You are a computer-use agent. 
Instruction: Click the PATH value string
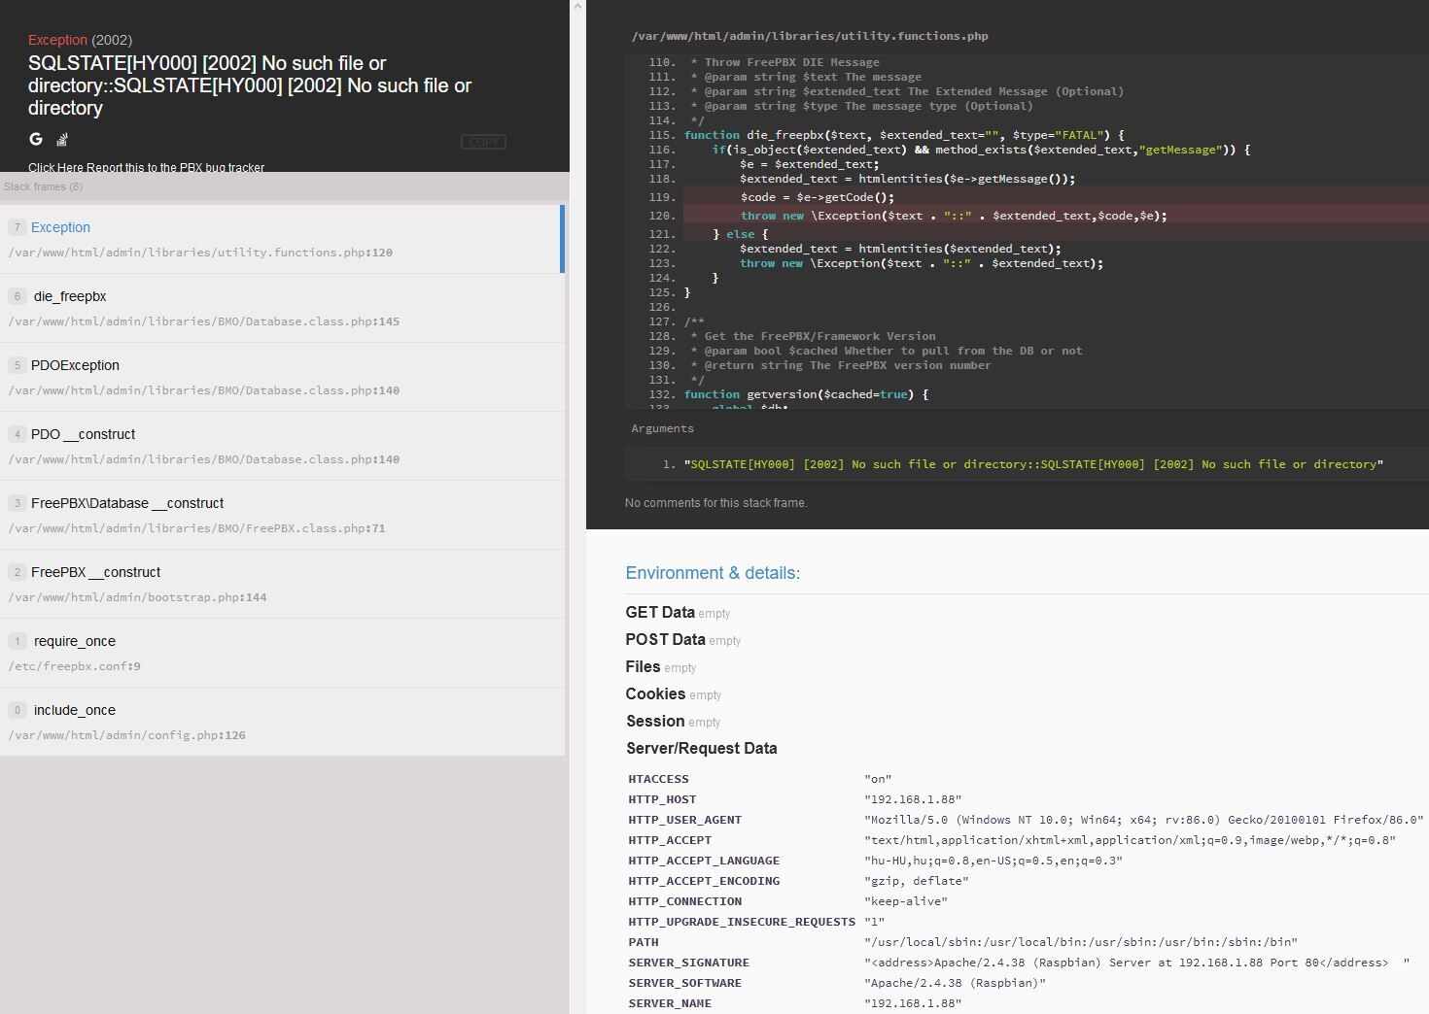point(1080,942)
